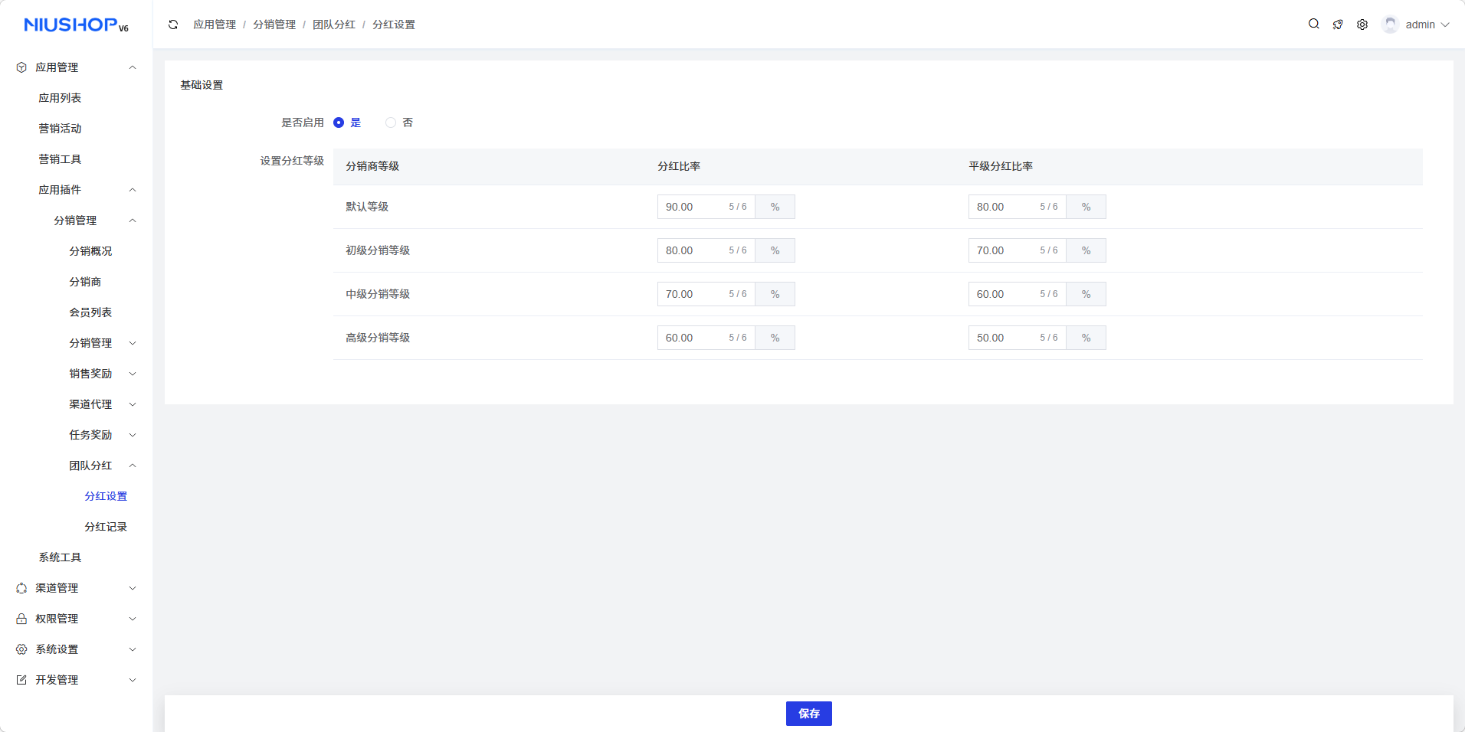
Task: Click the 渠道管理 icon in the sidebar
Action: click(x=21, y=588)
